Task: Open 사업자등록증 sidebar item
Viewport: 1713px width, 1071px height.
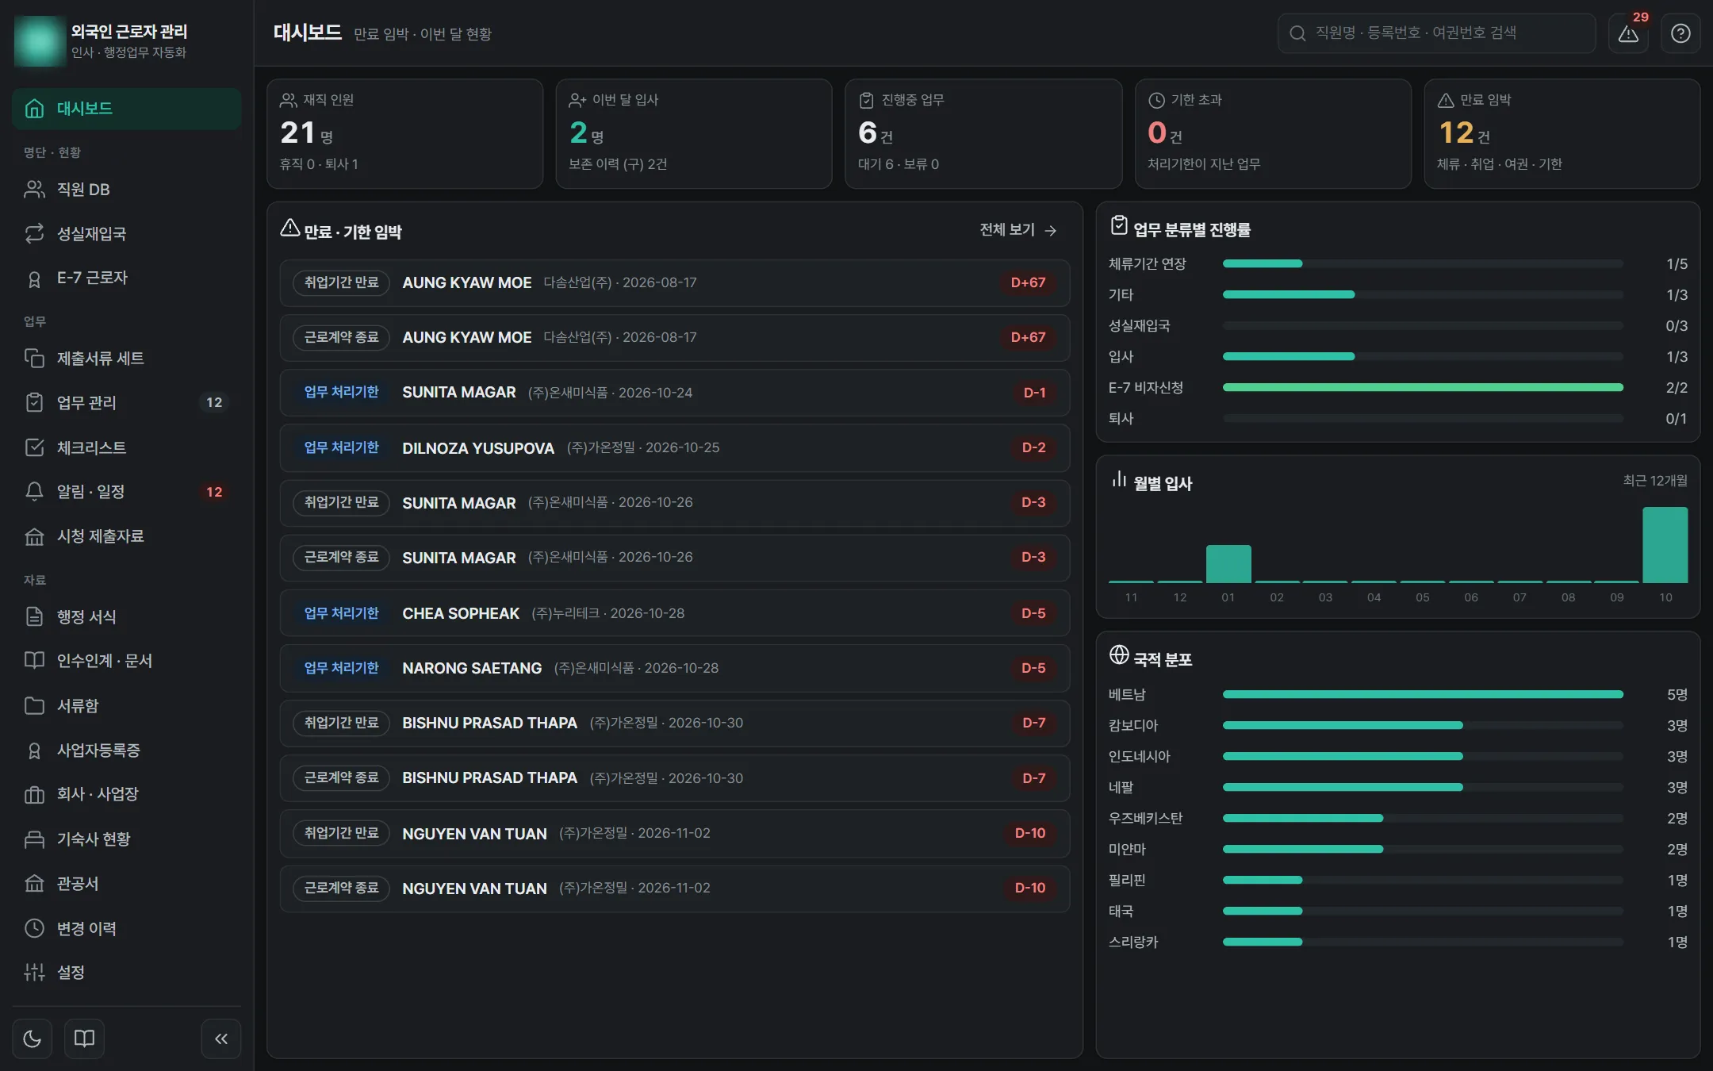Action: (127, 750)
